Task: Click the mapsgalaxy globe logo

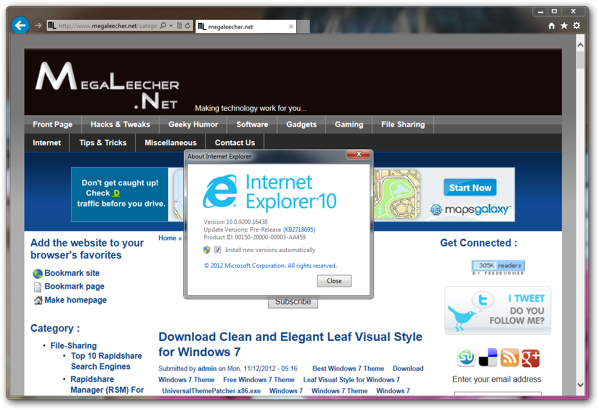Action: (436, 210)
